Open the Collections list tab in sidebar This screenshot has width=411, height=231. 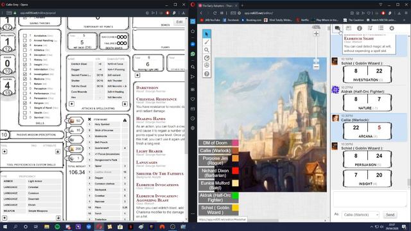[381, 28]
